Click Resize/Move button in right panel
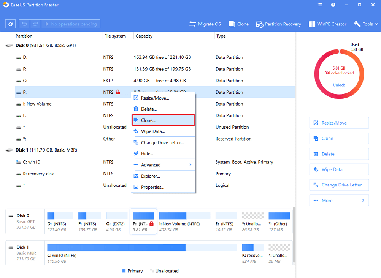Screen dimensions: 381x278 [x=339, y=123]
